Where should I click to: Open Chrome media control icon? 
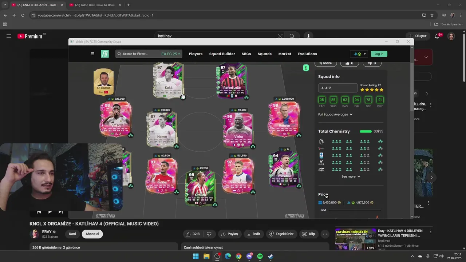(444, 15)
